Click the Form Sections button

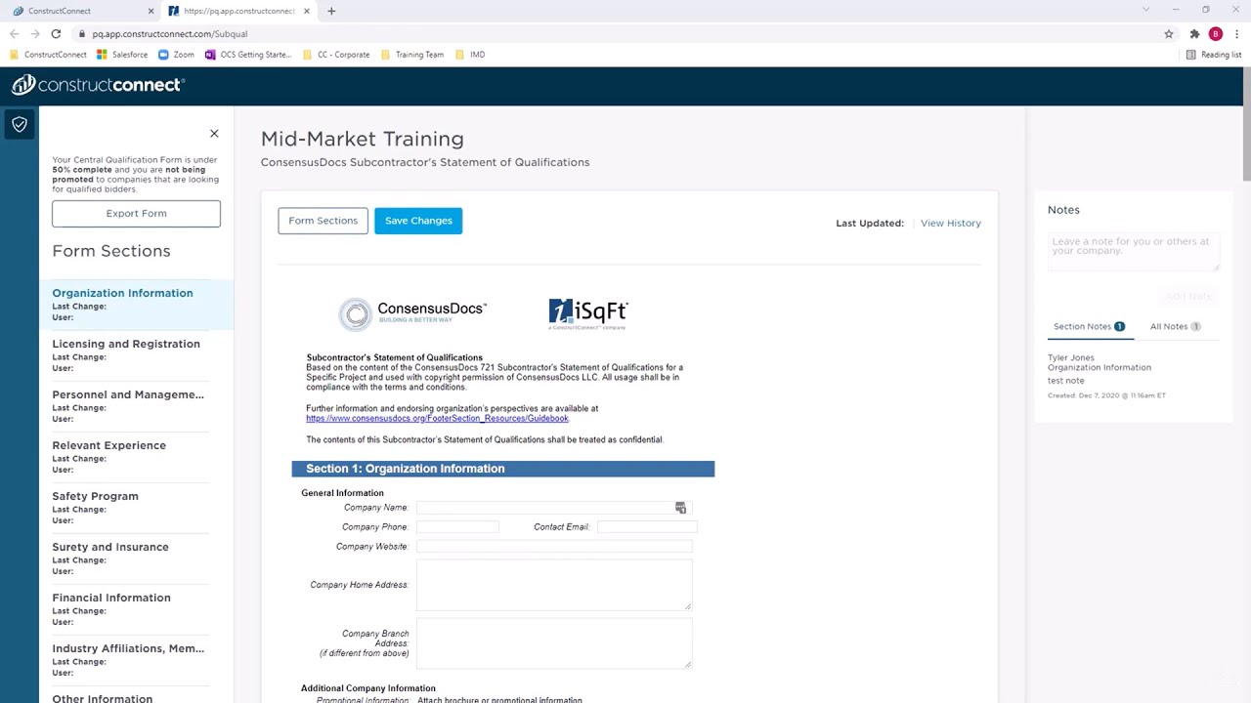click(x=323, y=221)
